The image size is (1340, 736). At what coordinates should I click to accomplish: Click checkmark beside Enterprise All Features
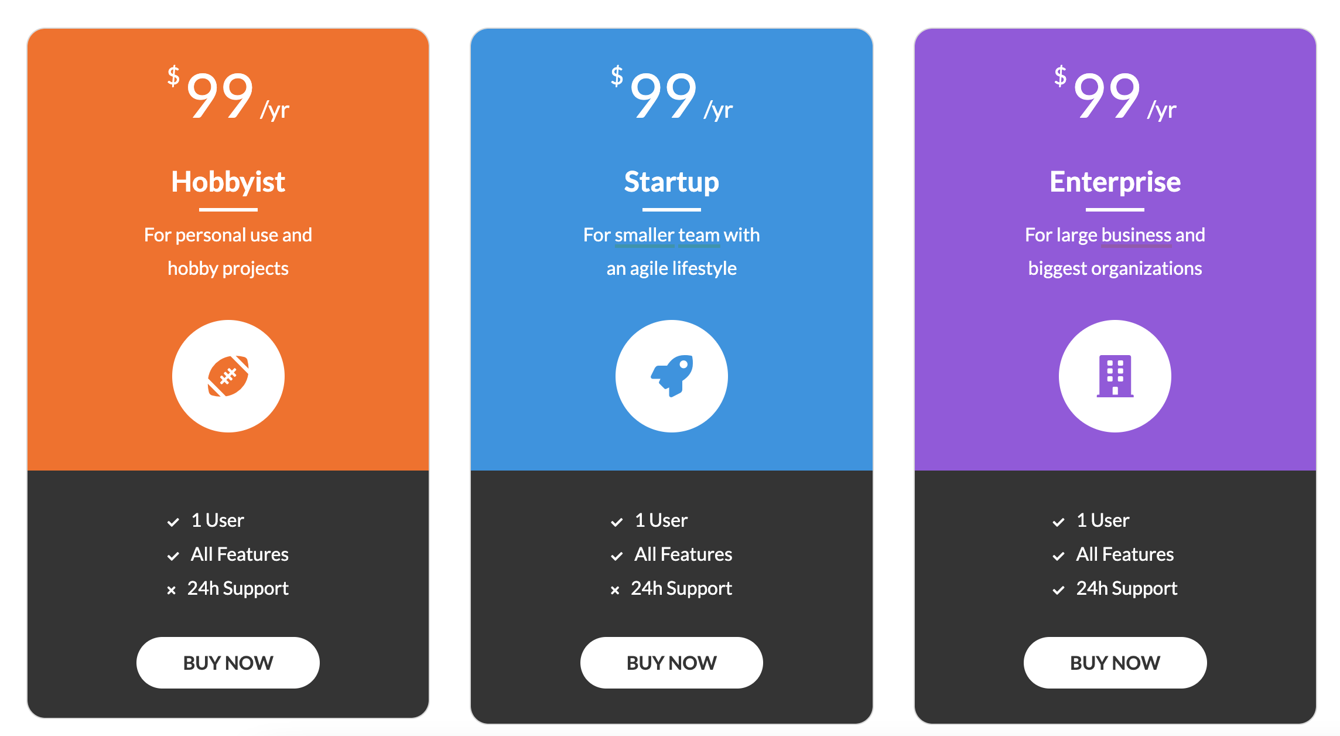pos(1058,556)
